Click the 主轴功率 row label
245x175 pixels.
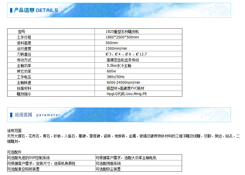coord(24,66)
